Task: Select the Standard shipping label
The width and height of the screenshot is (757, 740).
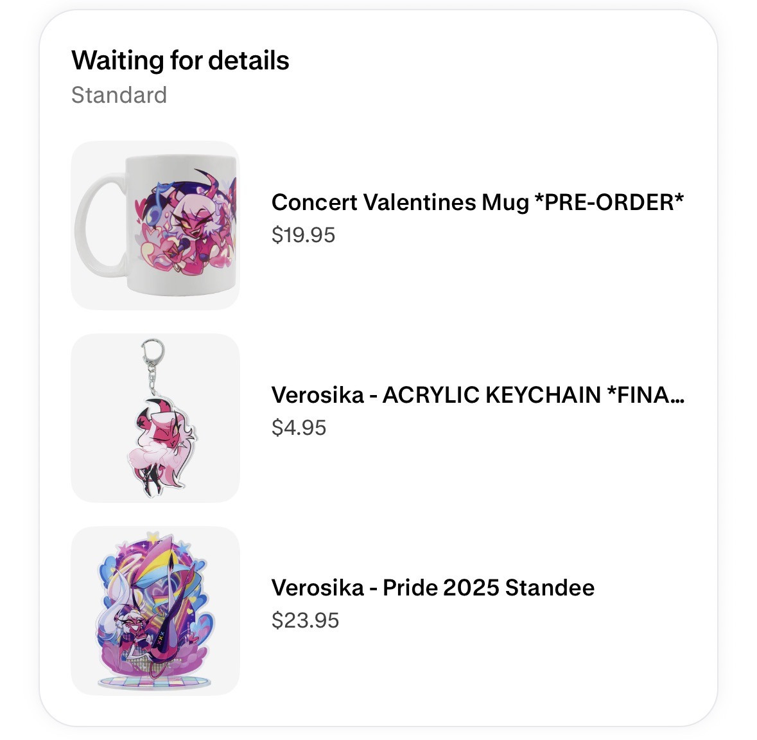Action: (119, 95)
